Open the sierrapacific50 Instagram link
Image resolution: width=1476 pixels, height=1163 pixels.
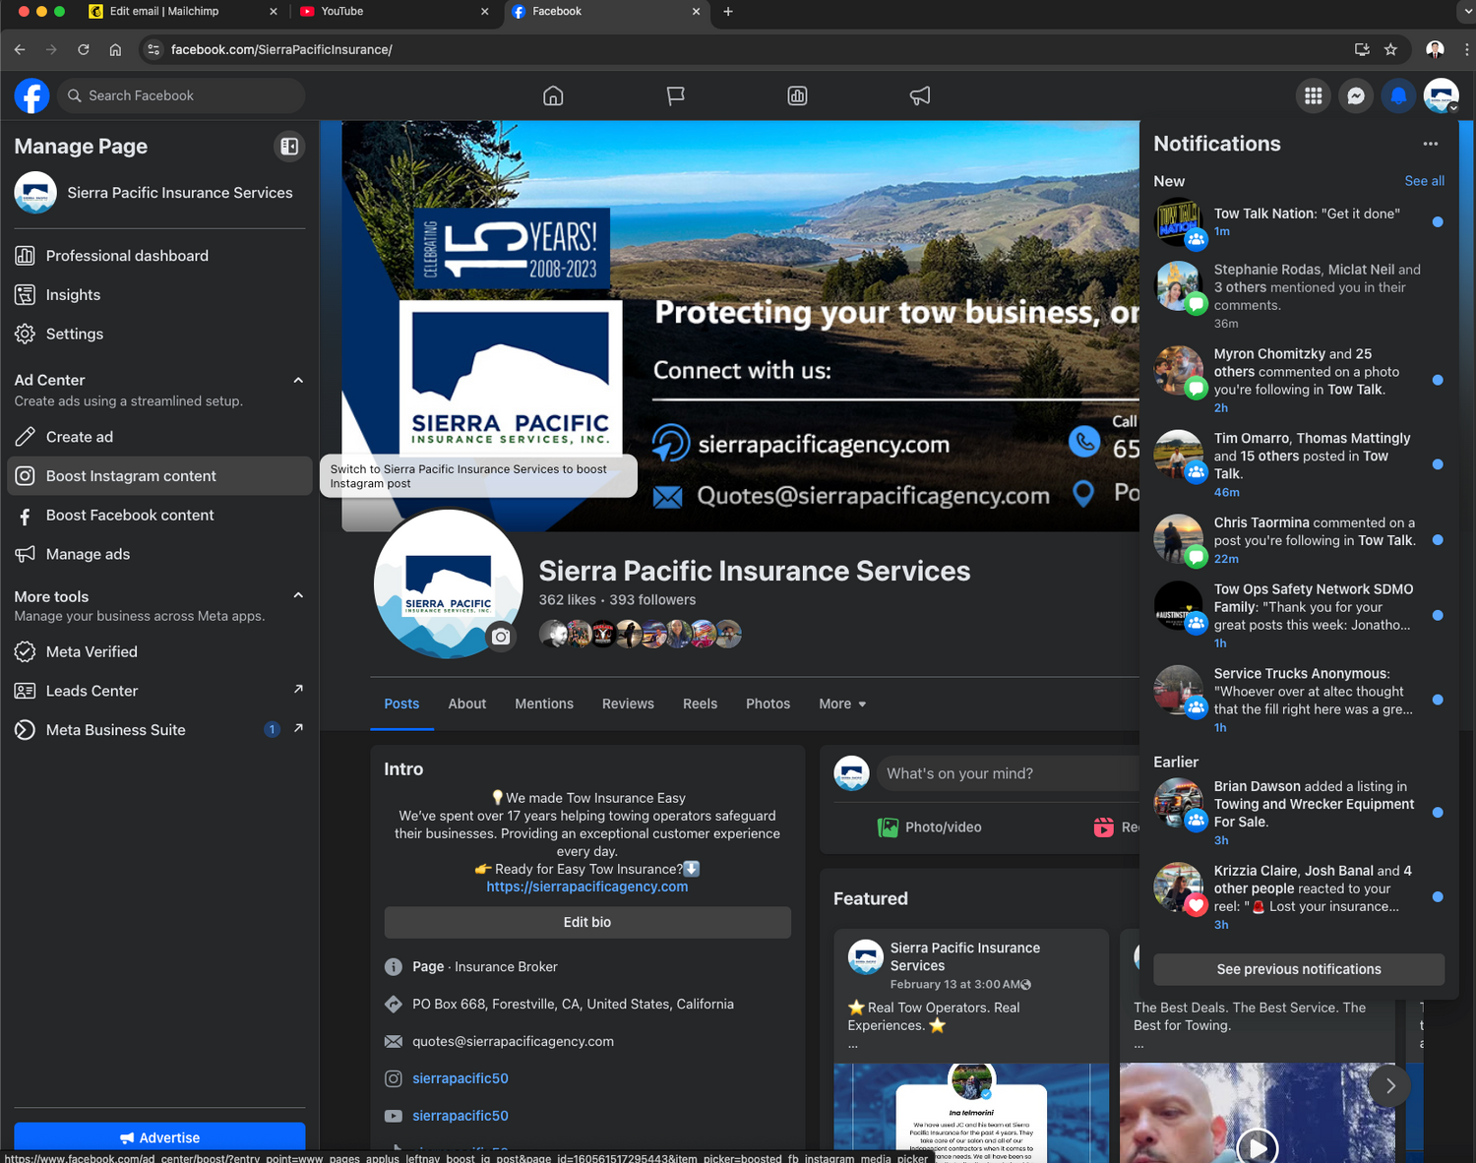pyautogui.click(x=461, y=1078)
